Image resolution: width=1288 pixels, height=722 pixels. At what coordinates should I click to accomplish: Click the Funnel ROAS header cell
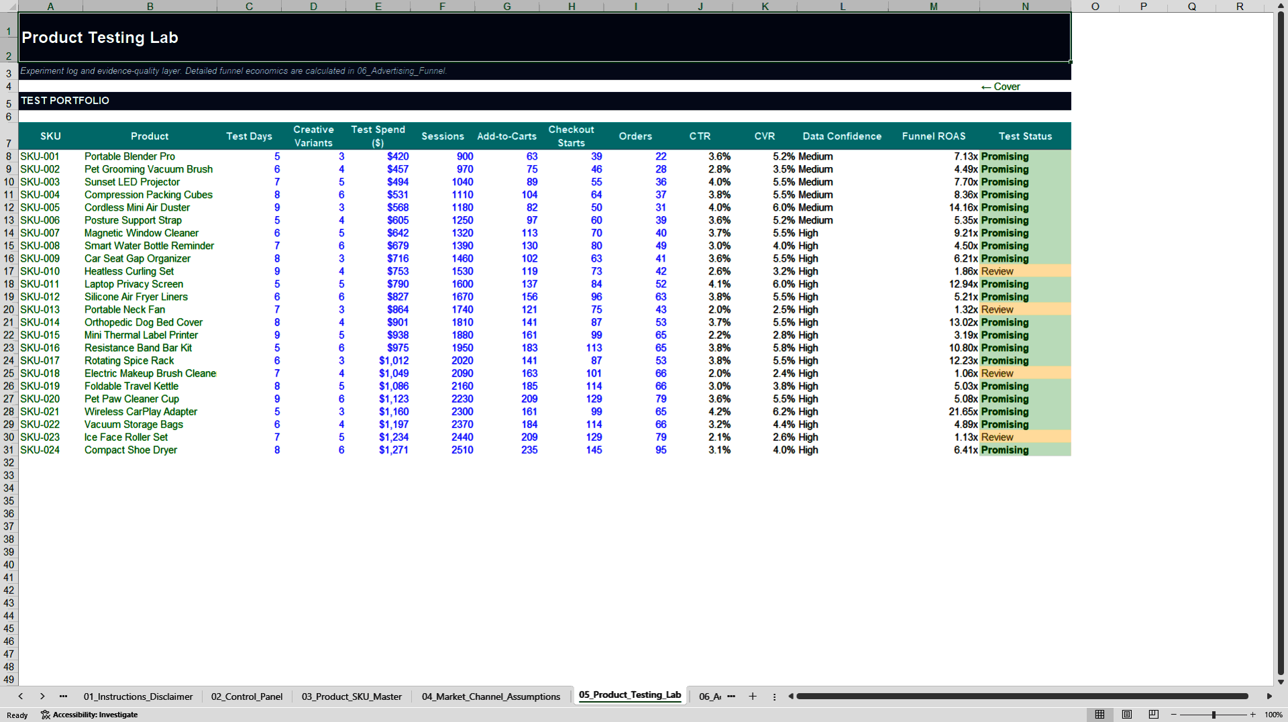click(x=934, y=136)
